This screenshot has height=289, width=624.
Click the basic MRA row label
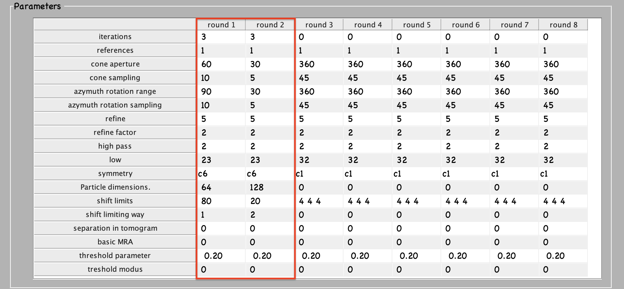point(115,242)
